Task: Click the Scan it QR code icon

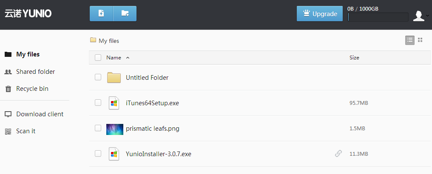Action: 8,131
